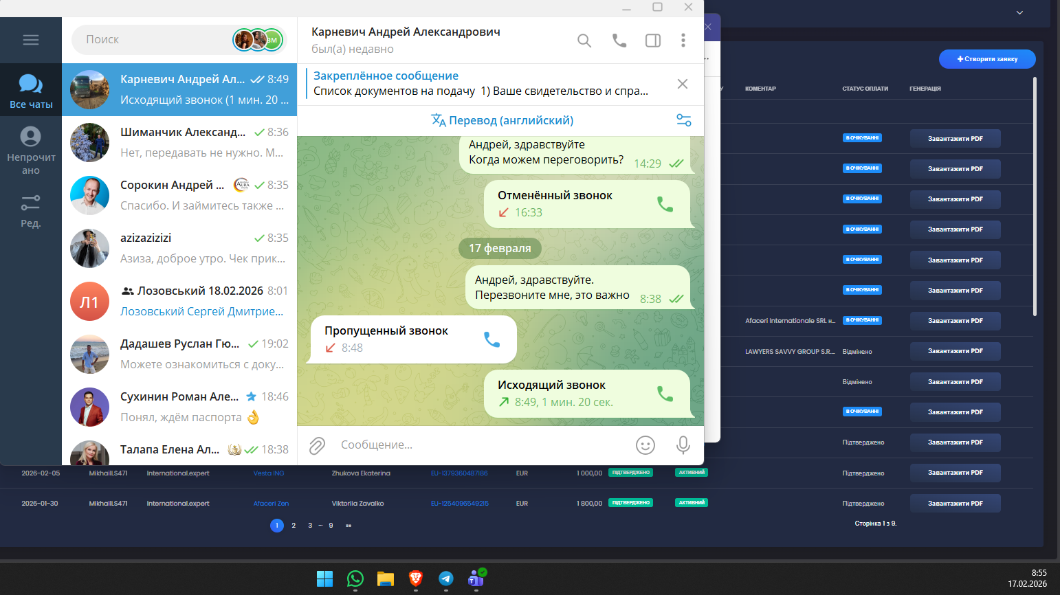Image resolution: width=1060 pixels, height=595 pixels.
Task: Click Створити заявку button in background window
Action: click(x=987, y=59)
